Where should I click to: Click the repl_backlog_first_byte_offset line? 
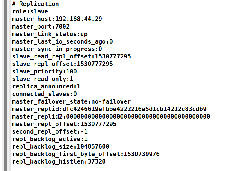pos(86,154)
